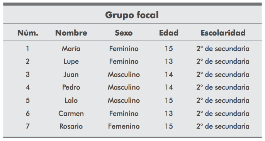Select the name Lupe in the table
This screenshot has height=141, width=265.
click(x=71, y=61)
